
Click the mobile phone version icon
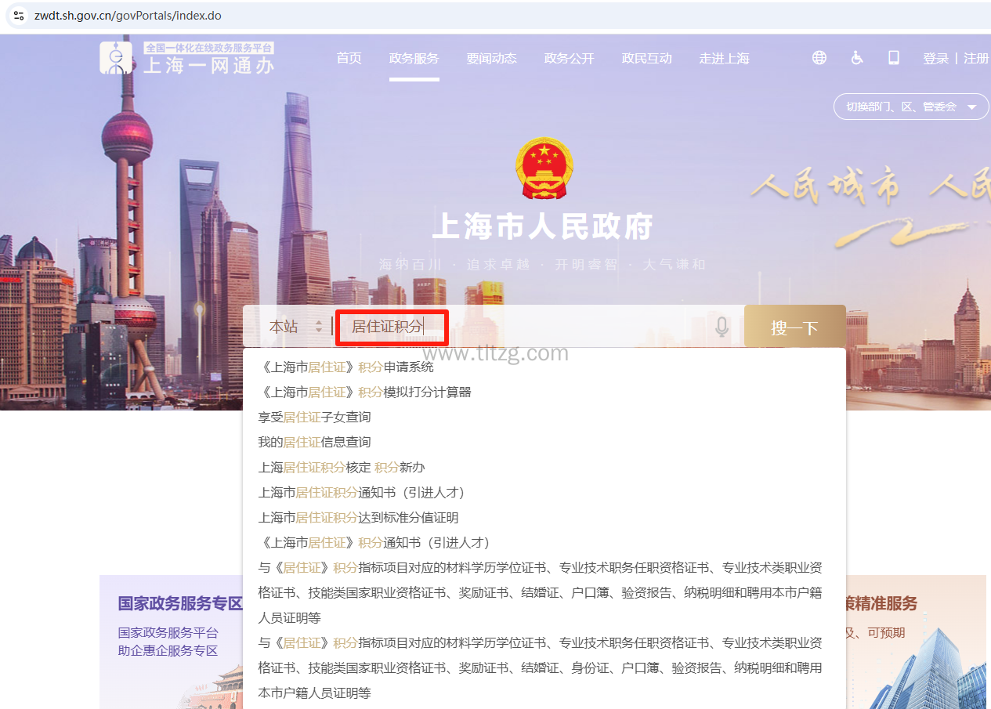pyautogui.click(x=894, y=58)
